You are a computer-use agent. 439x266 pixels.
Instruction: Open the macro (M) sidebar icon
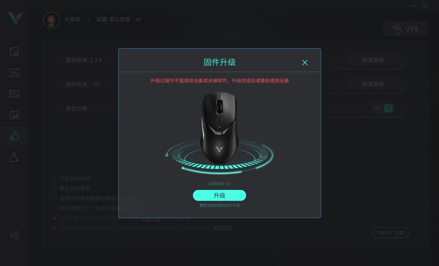14,115
